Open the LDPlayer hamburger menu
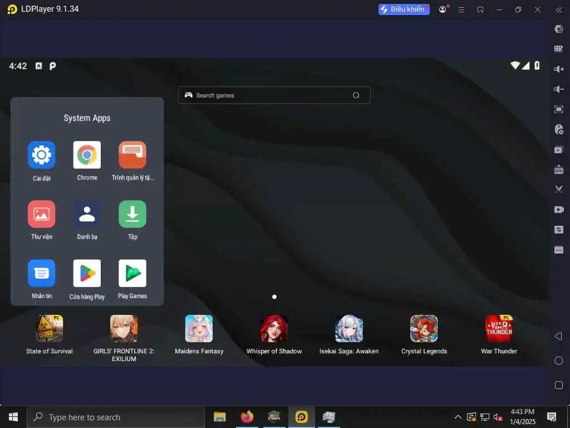Image resolution: width=570 pixels, height=428 pixels. 461,10
